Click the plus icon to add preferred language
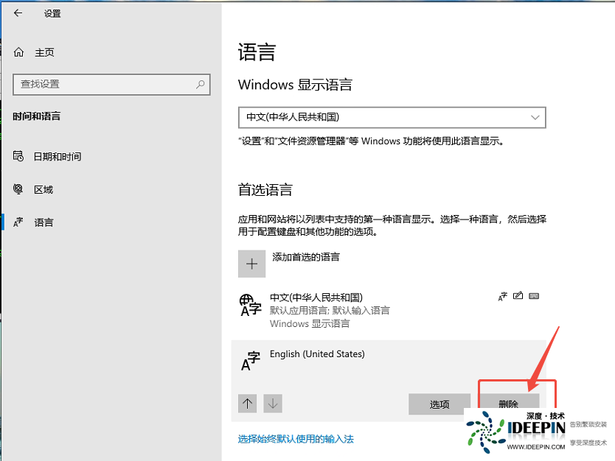The image size is (615, 461). (x=252, y=264)
